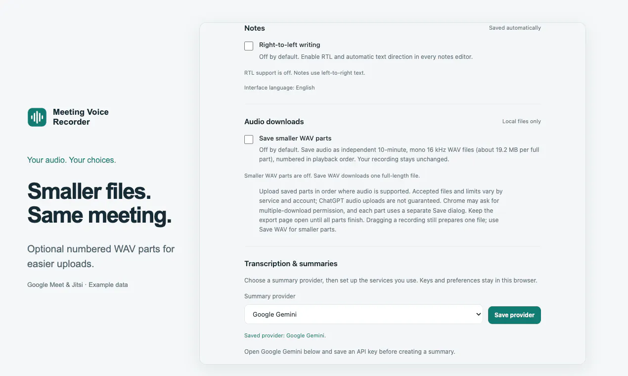Tick the Save smaller WAV parts checkbox
The width and height of the screenshot is (628, 376).
249,140
